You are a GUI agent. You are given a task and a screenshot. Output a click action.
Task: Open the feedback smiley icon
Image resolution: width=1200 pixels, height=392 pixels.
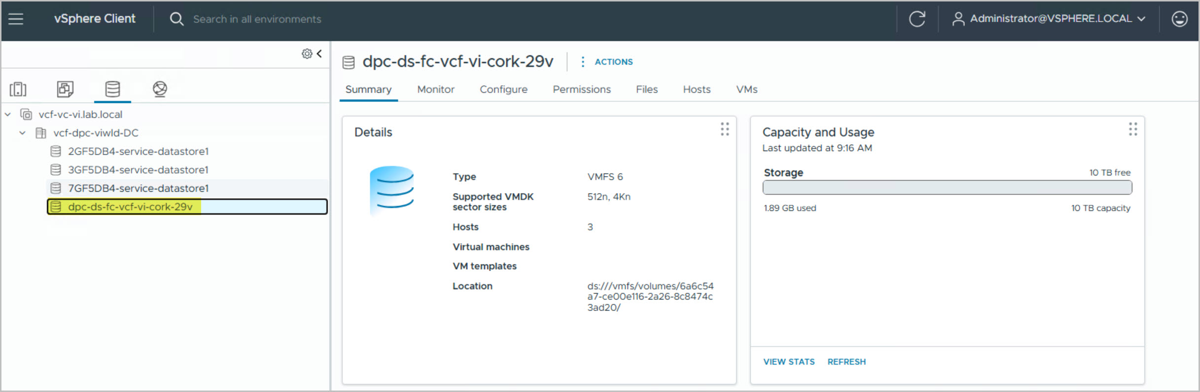coord(1179,19)
